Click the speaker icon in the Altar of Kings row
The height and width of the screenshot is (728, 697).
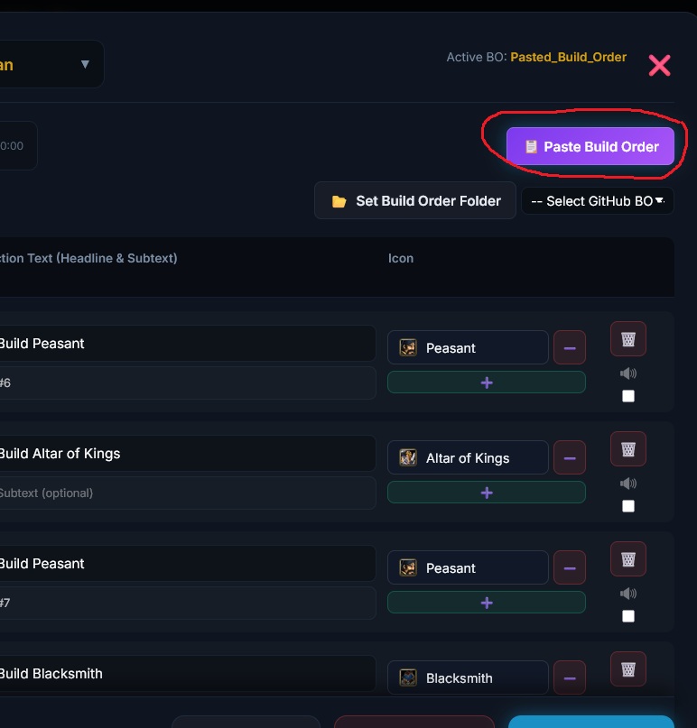[628, 484]
